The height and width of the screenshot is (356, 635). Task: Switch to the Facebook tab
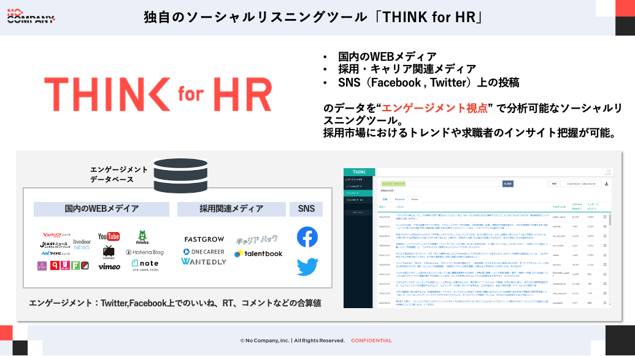click(399, 199)
